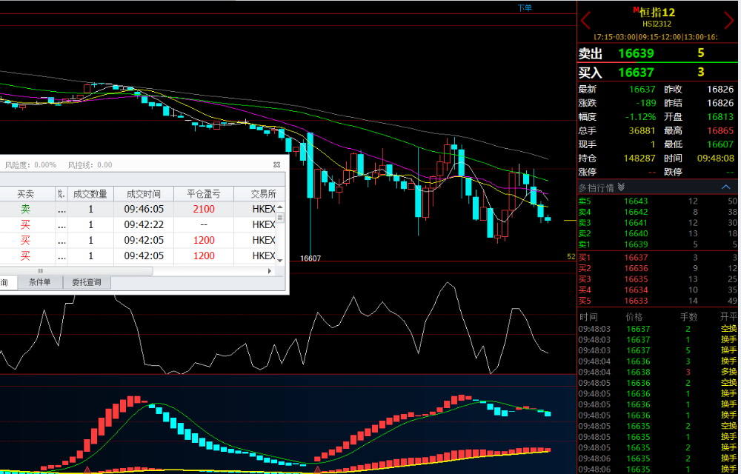Click the 风险度 0.00% label
Screen dimensions: 741x474
click(30, 165)
